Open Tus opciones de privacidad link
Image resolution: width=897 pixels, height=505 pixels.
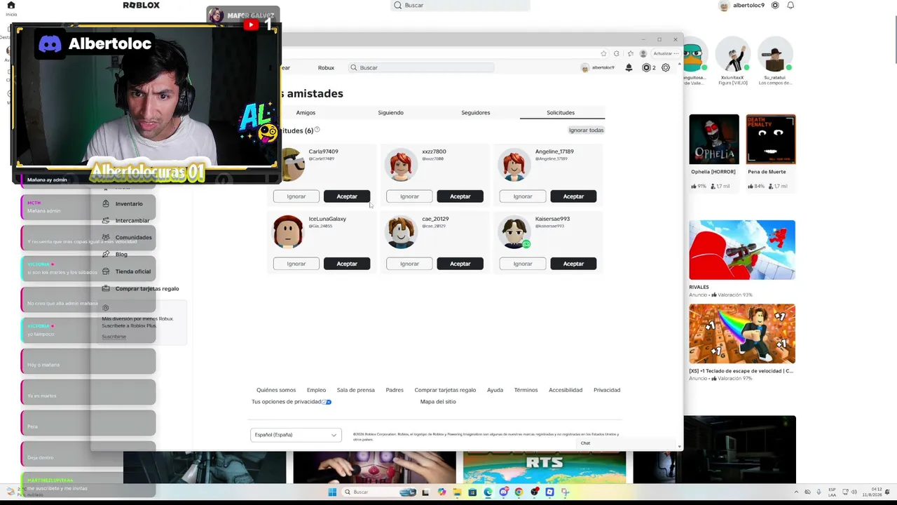[292, 402]
